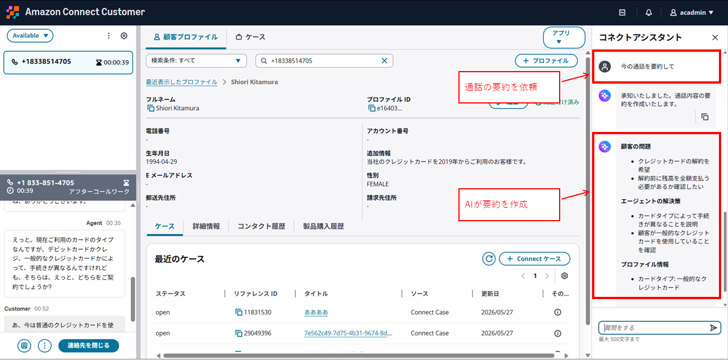This screenshot has width=728, height=360.
Task: Select the +1 833-851-4705 after call work header
Action: pos(68,187)
